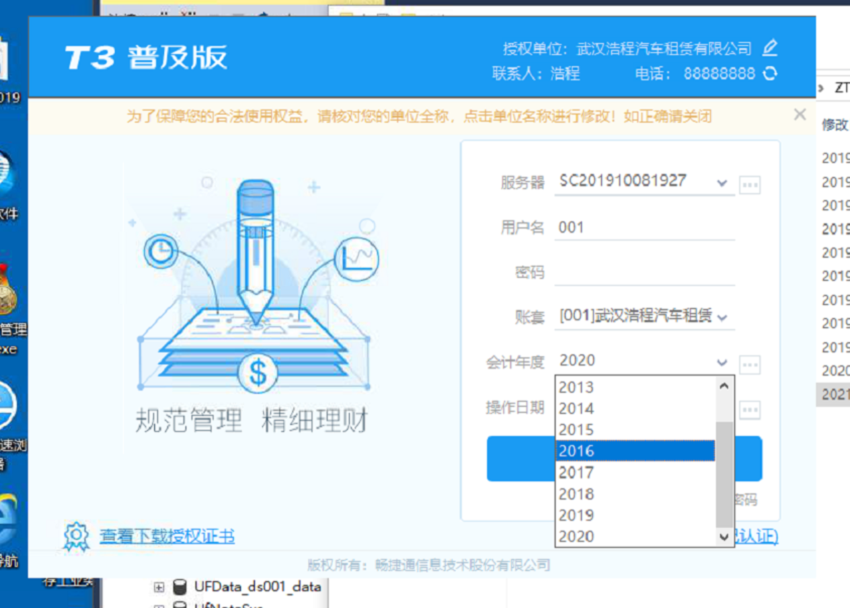The height and width of the screenshot is (608, 850).
Task: Collapse the fiscal year (会计年度) dropdown arrow
Action: tap(722, 363)
